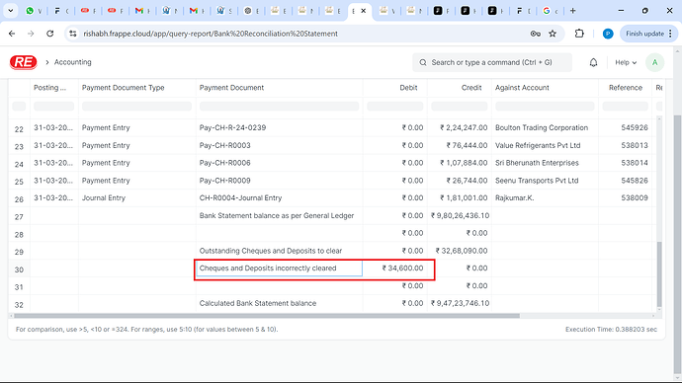Open the Chrome profile P avatar
This screenshot has width=682, height=383.
pyautogui.click(x=608, y=34)
